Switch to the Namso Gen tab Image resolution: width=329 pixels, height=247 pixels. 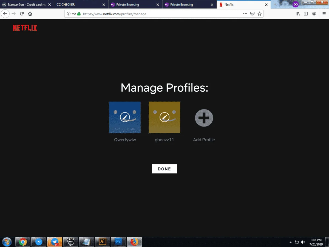pos(27,5)
